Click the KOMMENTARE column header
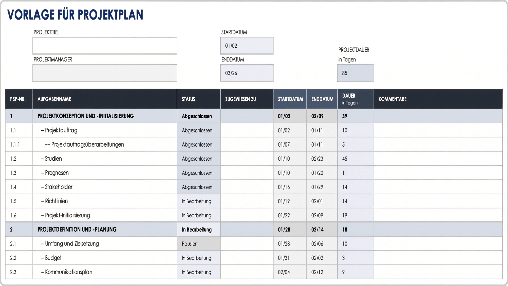The height and width of the screenshot is (286, 508). 438,99
